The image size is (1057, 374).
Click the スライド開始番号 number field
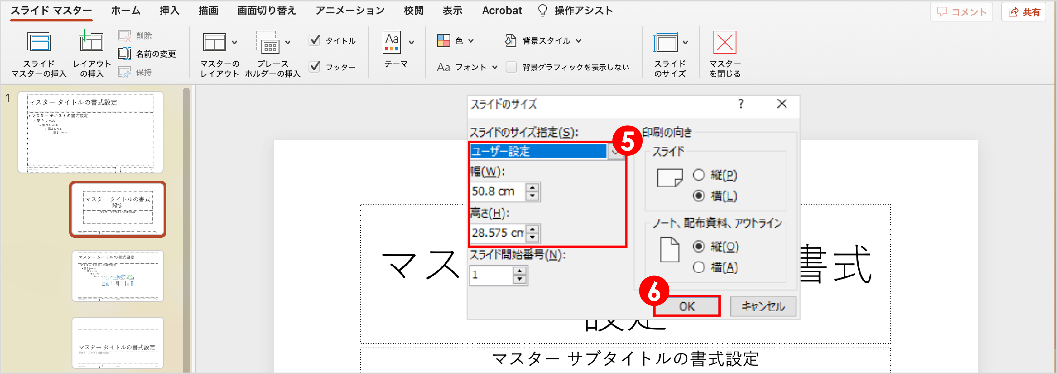coord(491,275)
